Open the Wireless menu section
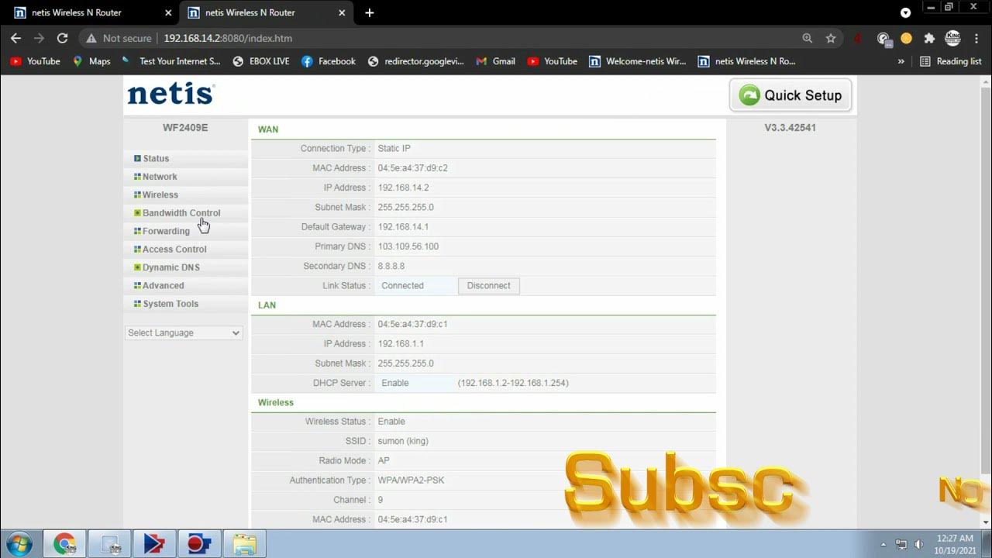Screen dimensions: 992x558 coord(160,195)
